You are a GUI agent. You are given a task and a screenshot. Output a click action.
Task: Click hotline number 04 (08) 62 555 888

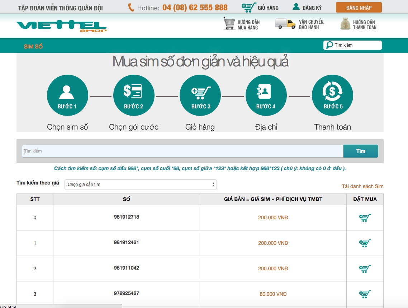(195, 8)
